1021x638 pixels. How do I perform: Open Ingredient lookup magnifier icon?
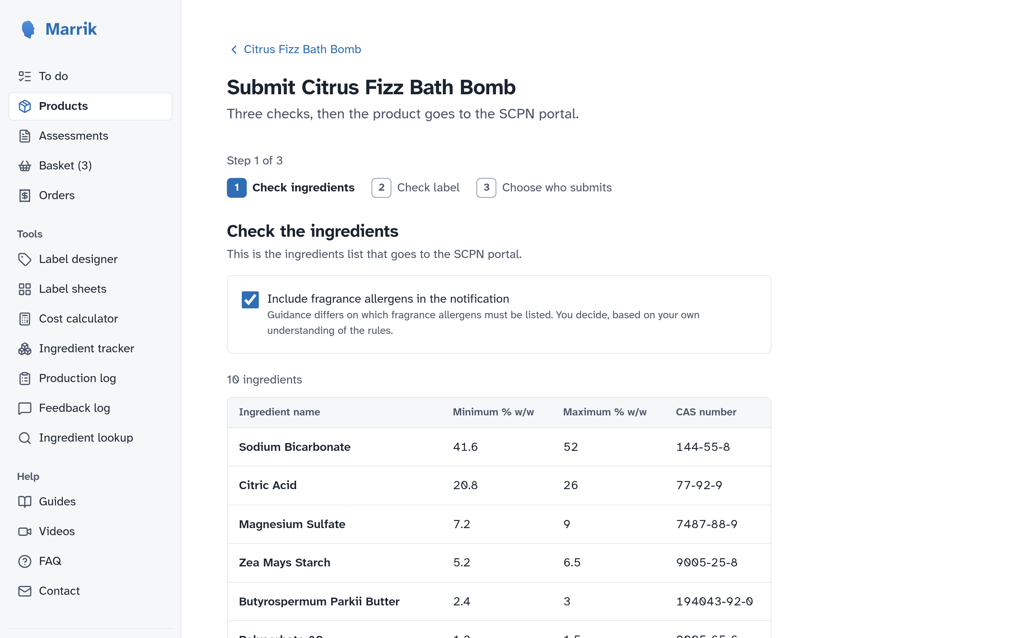click(25, 438)
